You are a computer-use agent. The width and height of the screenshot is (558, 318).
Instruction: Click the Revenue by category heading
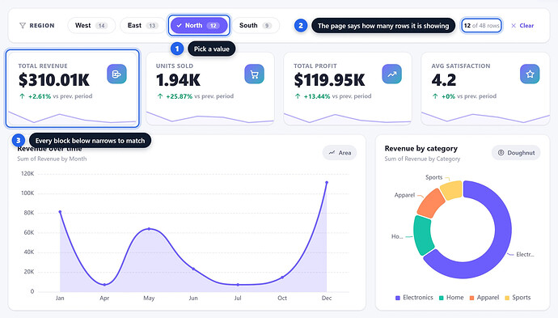click(421, 149)
